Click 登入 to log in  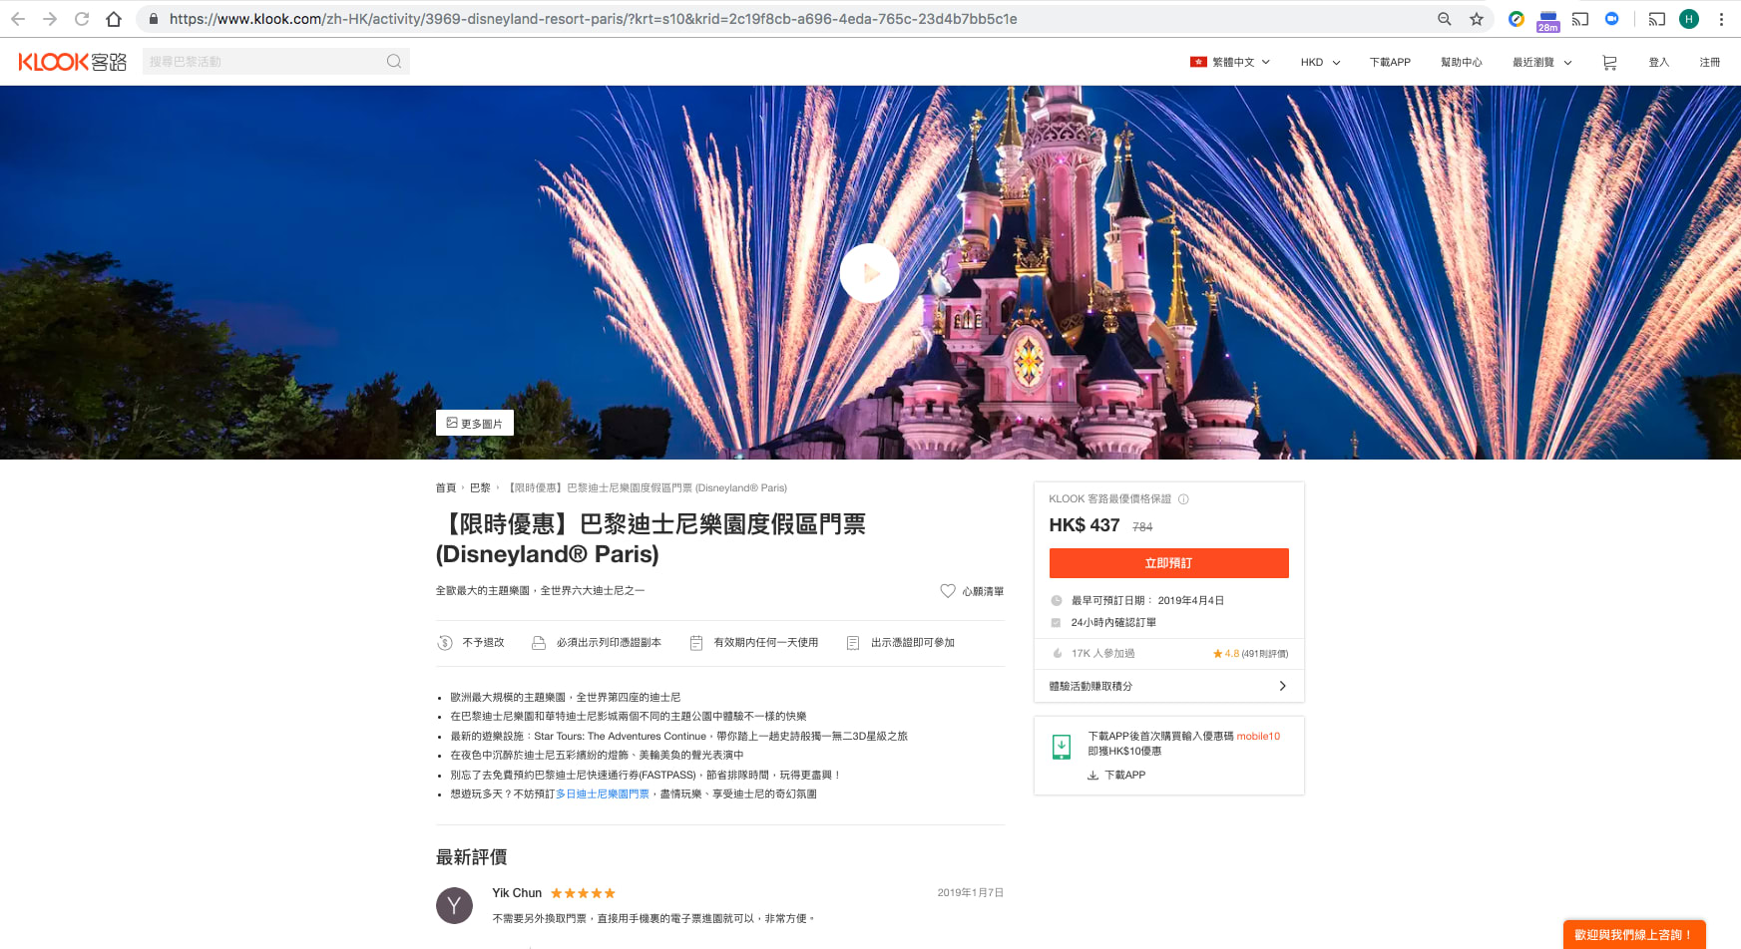pyautogui.click(x=1658, y=62)
